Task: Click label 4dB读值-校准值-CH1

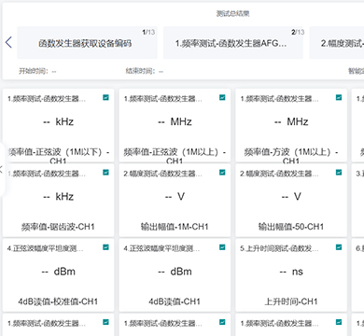Action: click(x=58, y=301)
